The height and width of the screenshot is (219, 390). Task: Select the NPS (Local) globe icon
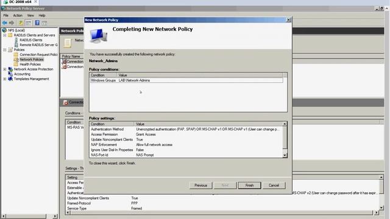point(4,30)
